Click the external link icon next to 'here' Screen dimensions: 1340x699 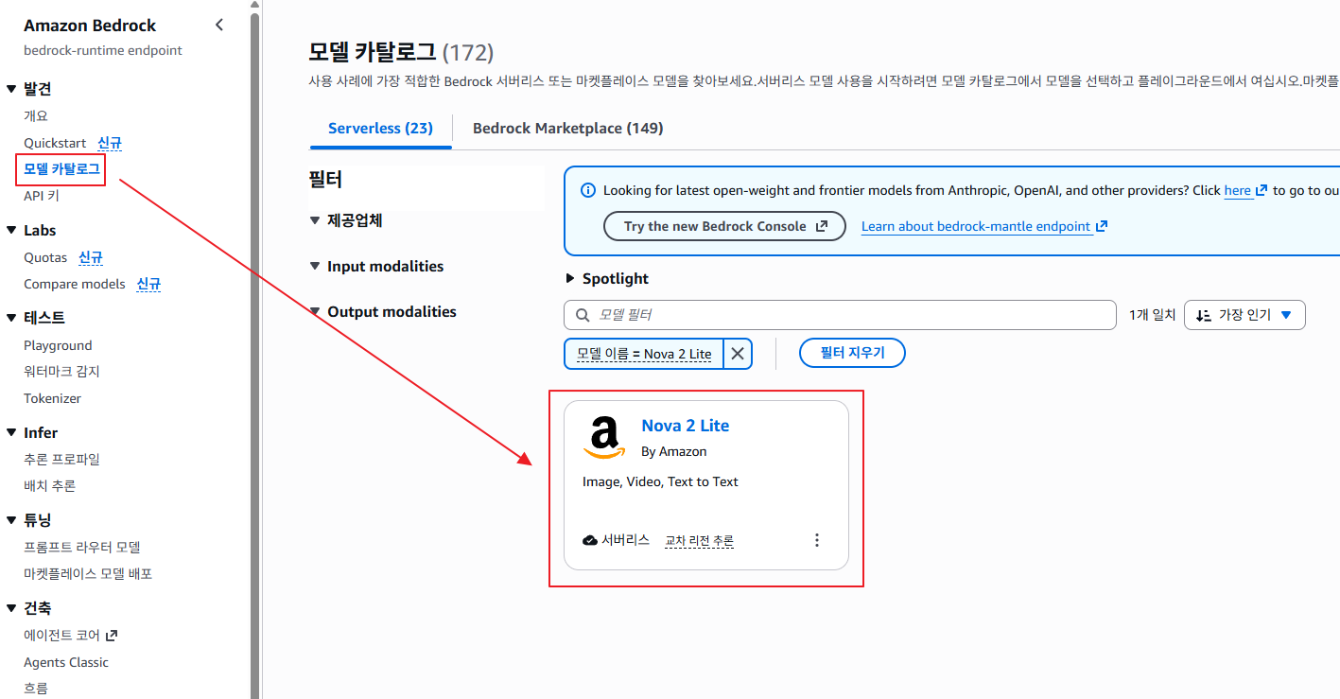[1261, 190]
